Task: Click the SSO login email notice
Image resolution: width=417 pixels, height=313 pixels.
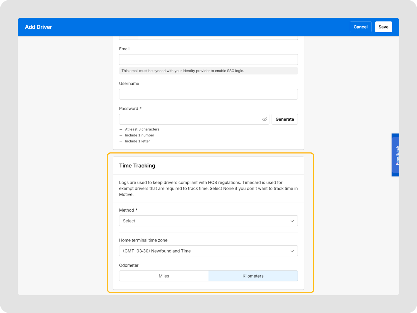Action: coord(183,71)
